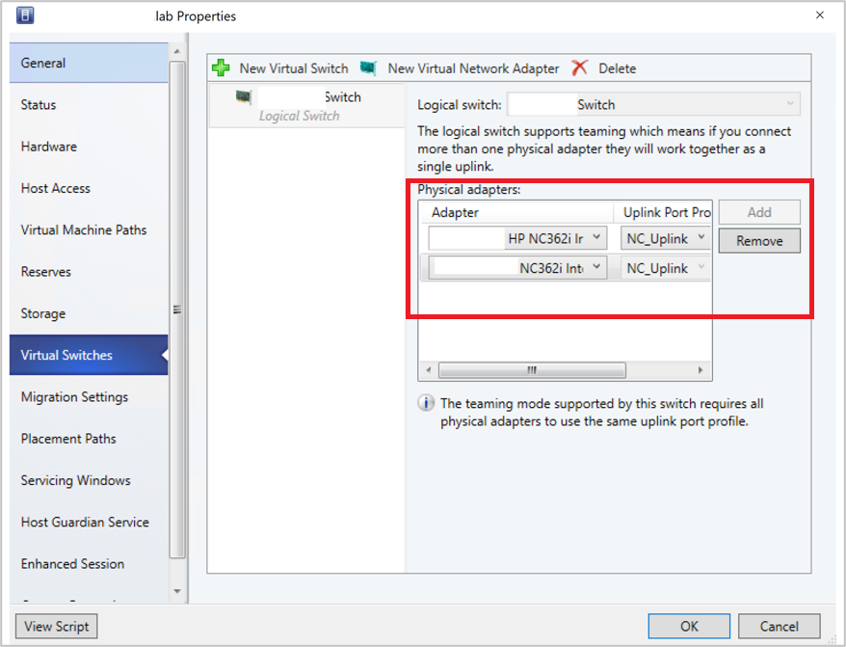Image resolution: width=846 pixels, height=647 pixels.
Task: Open Migration Settings
Action: (89, 397)
